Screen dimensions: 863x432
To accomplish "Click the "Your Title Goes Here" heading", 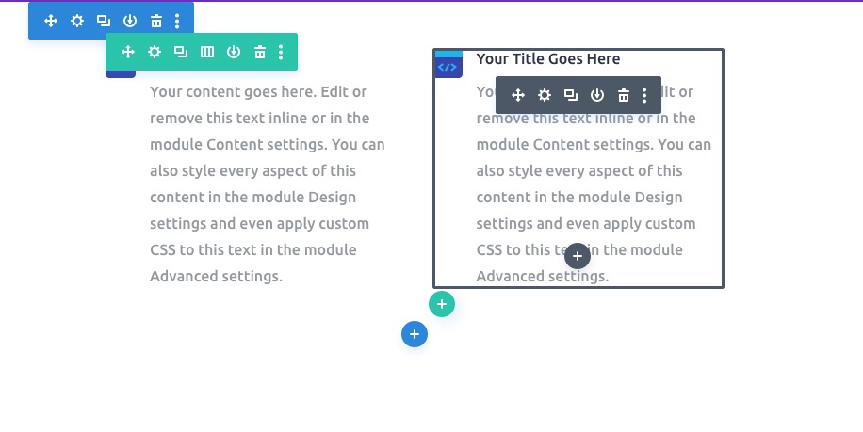I will point(547,59).
